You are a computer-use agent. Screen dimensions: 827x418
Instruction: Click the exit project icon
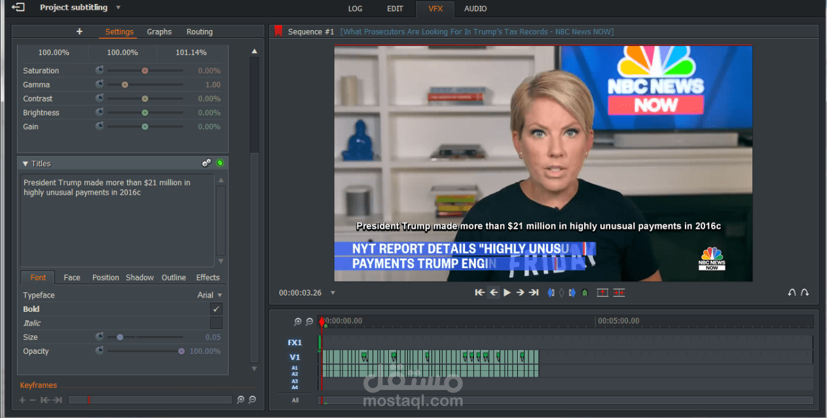coord(19,8)
